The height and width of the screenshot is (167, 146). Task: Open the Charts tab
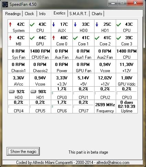[x=97, y=14]
